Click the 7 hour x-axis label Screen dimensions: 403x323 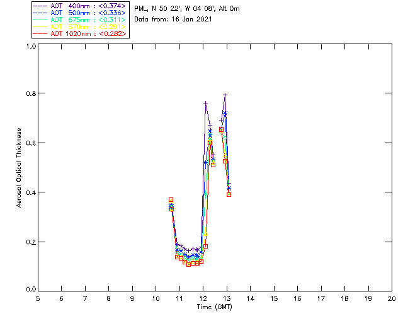[85, 298]
